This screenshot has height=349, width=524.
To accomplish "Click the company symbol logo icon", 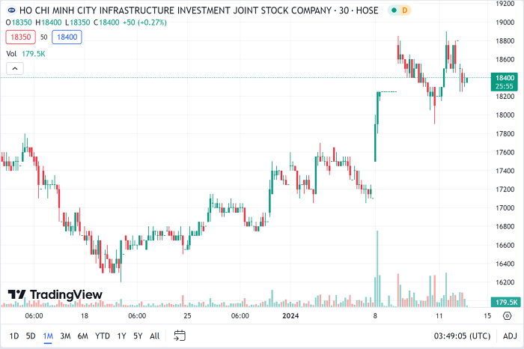I will [x=11, y=10].
